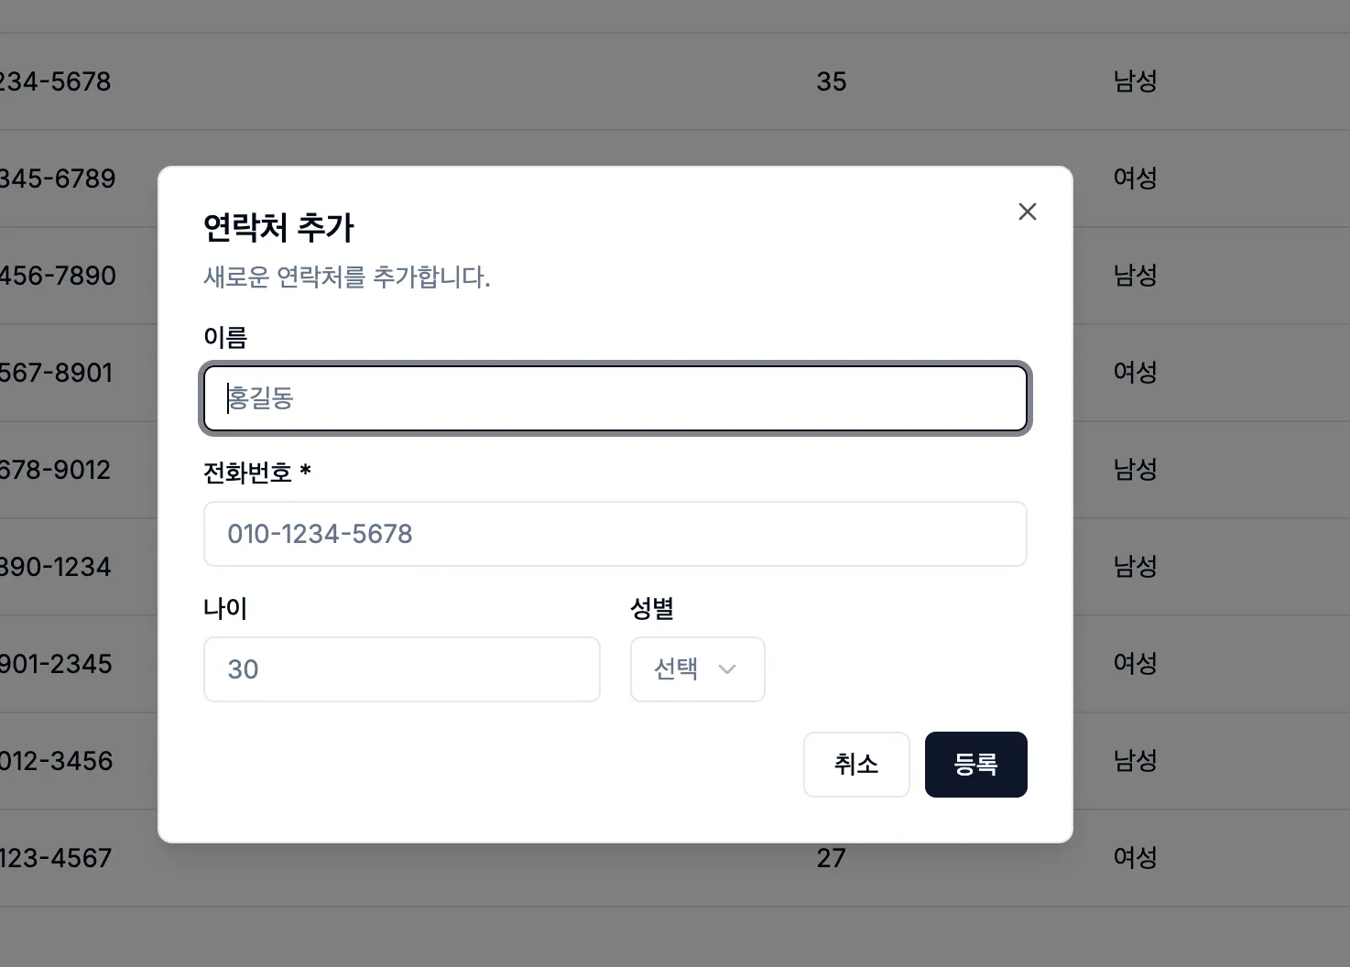Click the 나이 input showing 30
This screenshot has width=1350, height=967.
[x=401, y=669]
